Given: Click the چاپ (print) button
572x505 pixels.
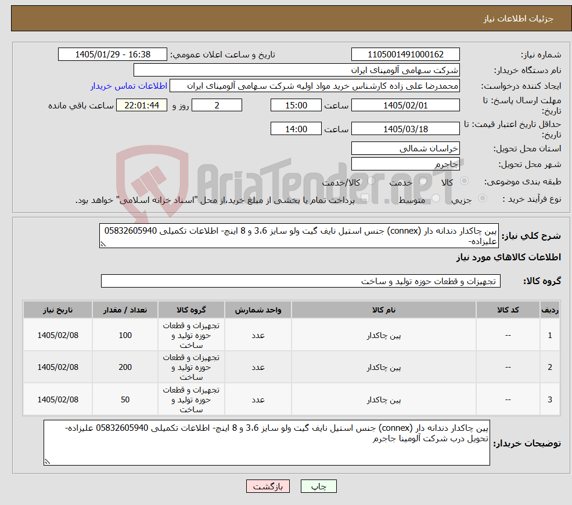Looking at the screenshot, I should tap(318, 486).
